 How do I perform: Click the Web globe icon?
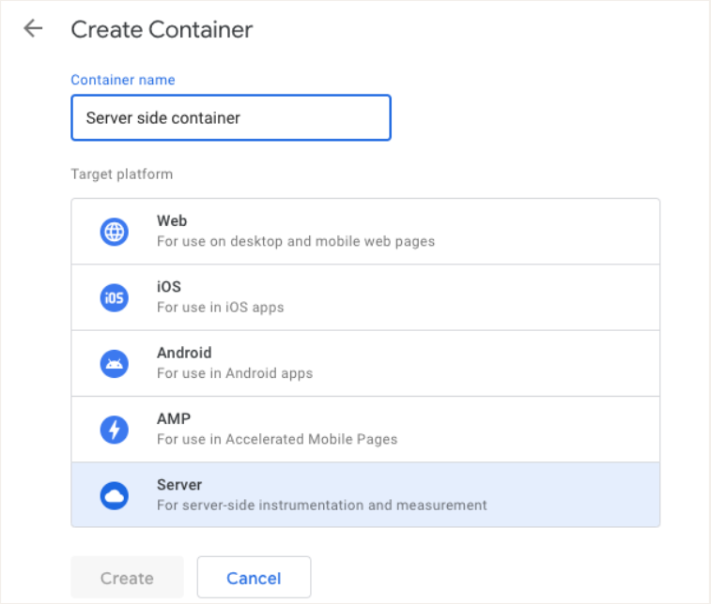click(x=115, y=232)
